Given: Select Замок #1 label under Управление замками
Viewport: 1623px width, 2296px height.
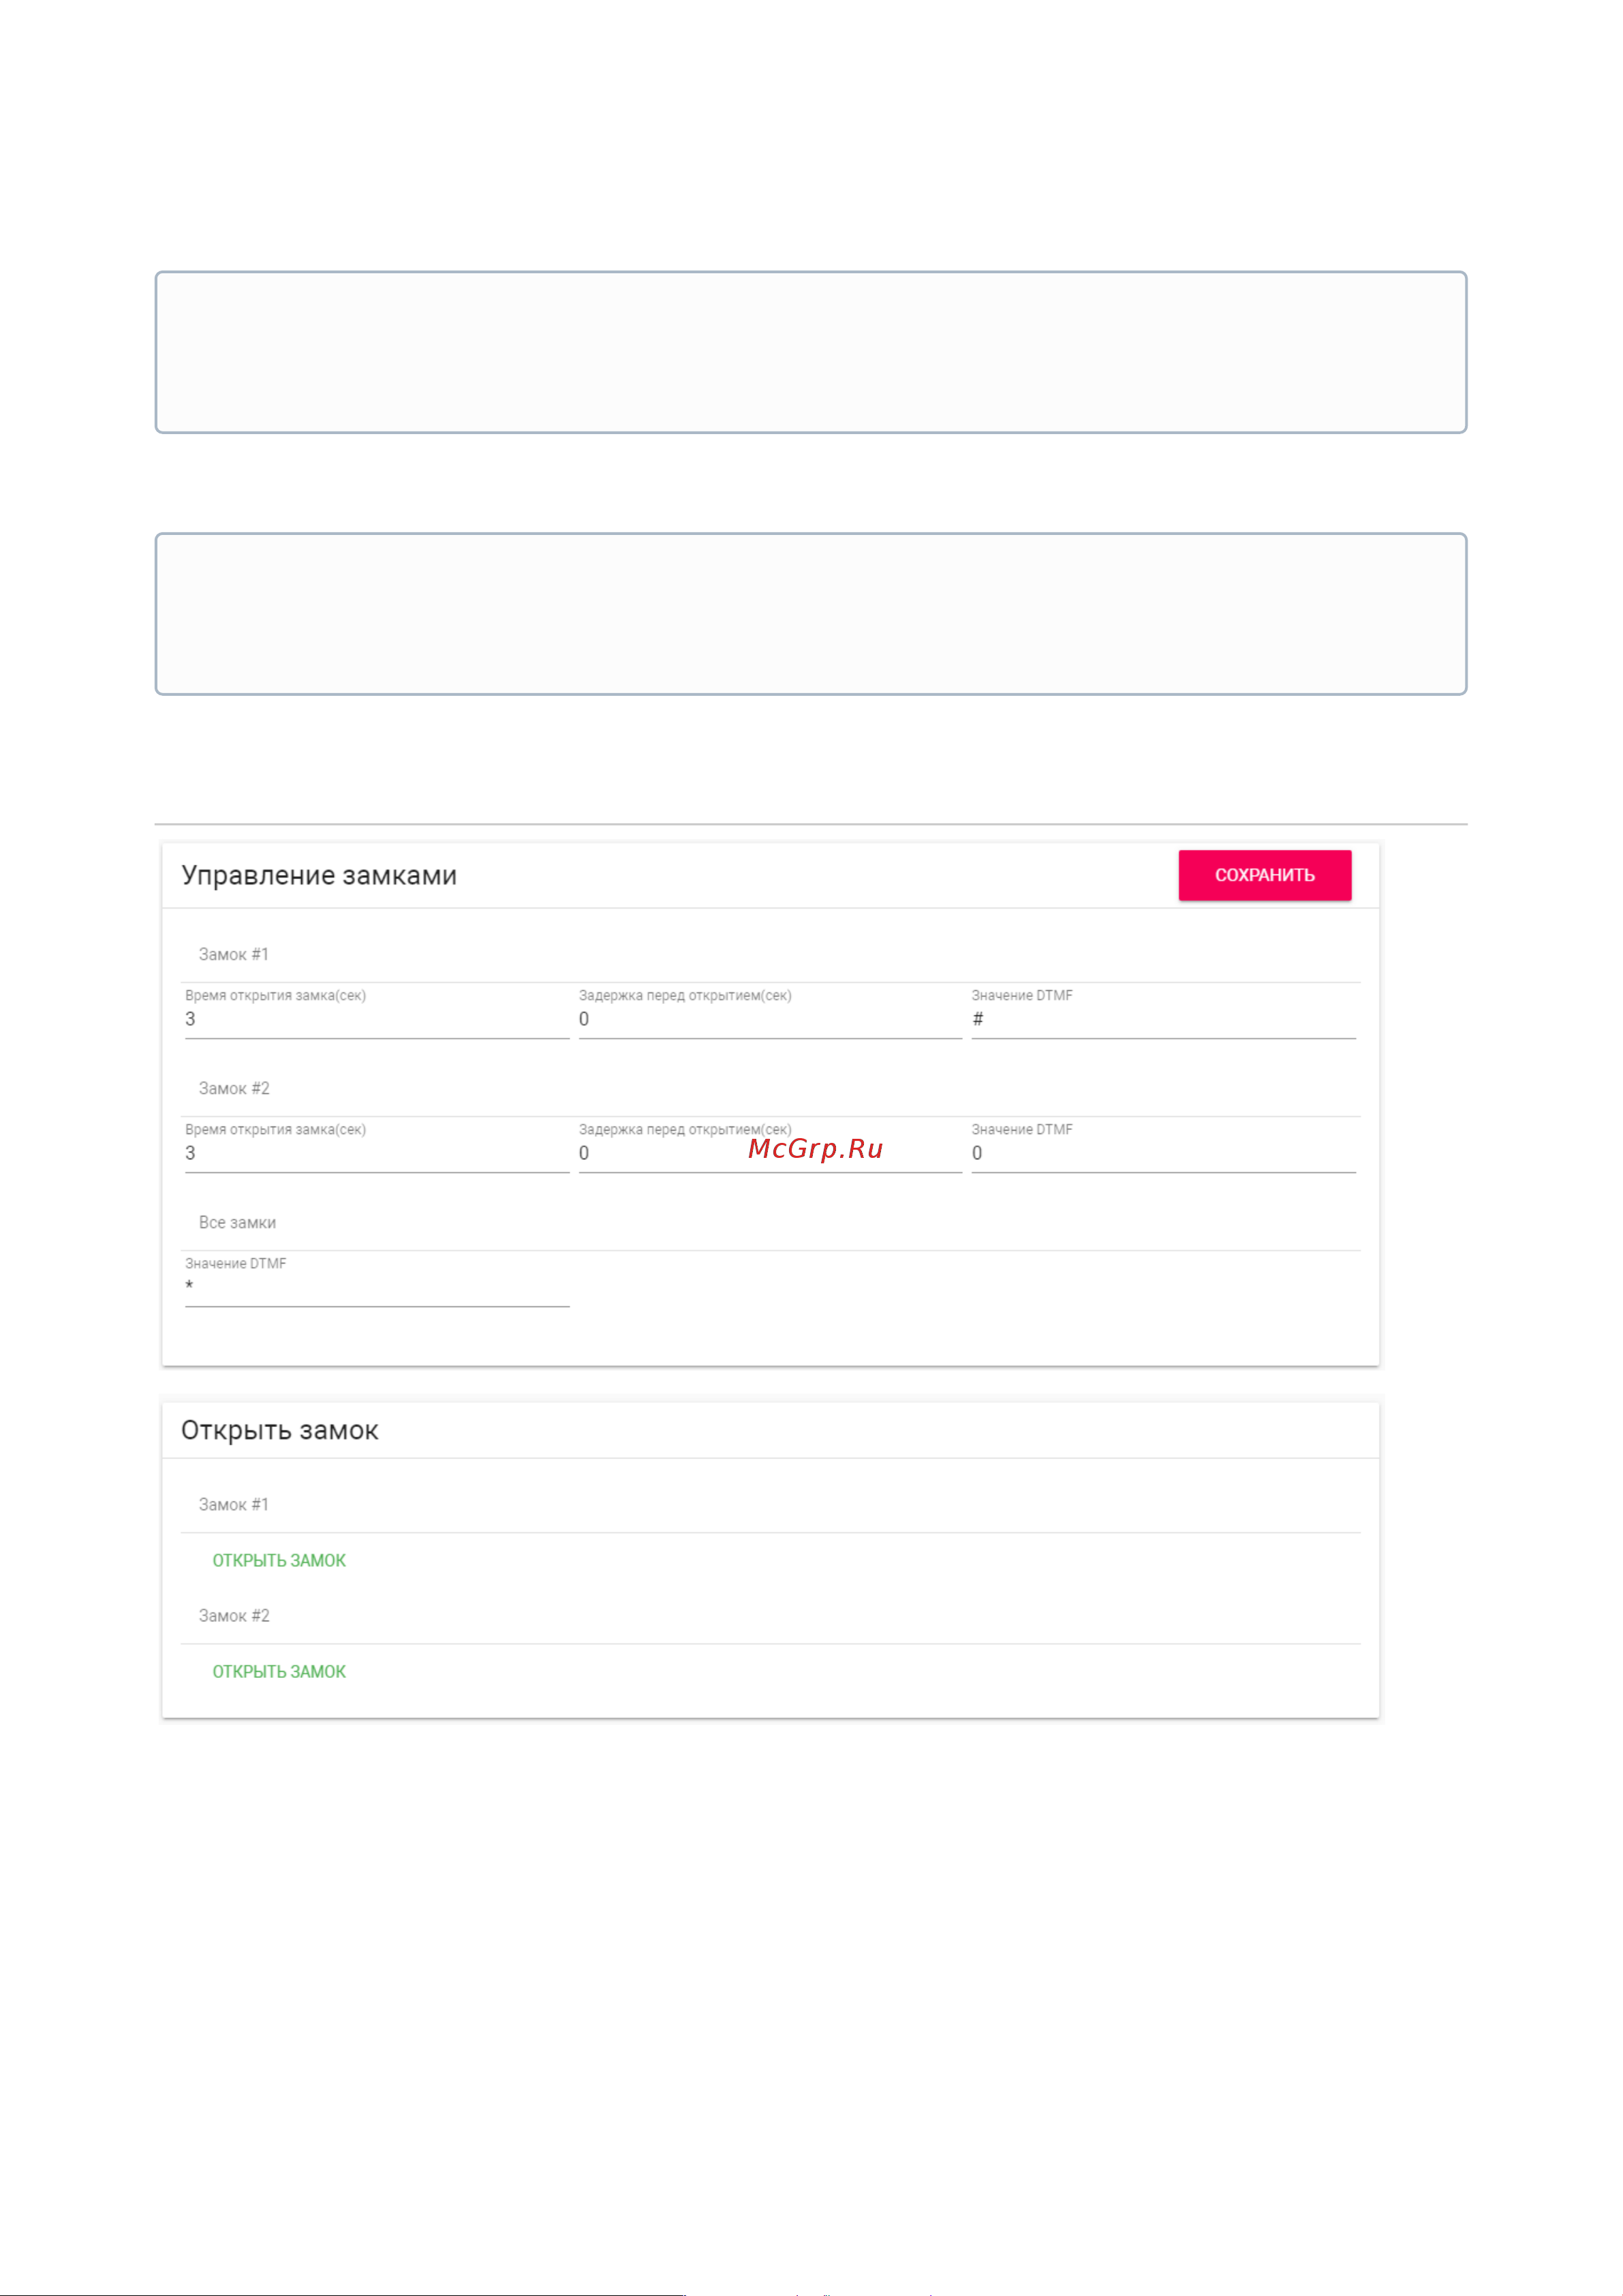Looking at the screenshot, I should [x=234, y=954].
